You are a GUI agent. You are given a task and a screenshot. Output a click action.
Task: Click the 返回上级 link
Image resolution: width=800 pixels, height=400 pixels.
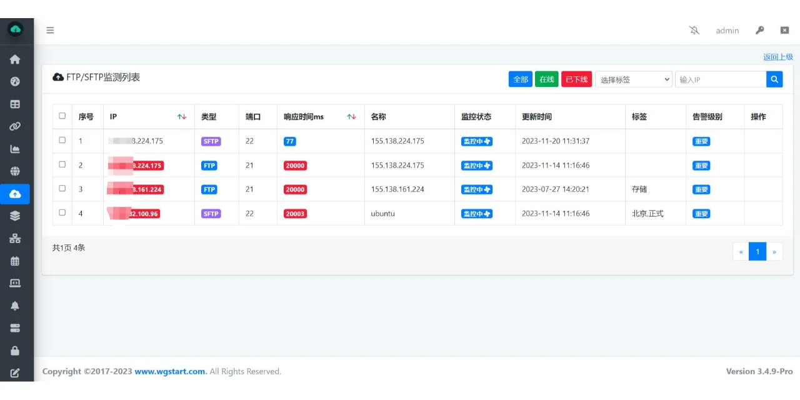tap(778, 57)
